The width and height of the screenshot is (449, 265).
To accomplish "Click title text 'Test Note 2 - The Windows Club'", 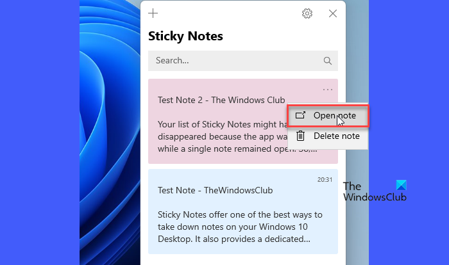I will (x=221, y=100).
